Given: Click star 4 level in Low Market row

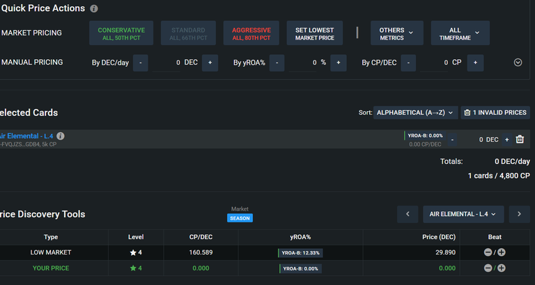Looking at the screenshot, I should pyautogui.click(x=136, y=252).
